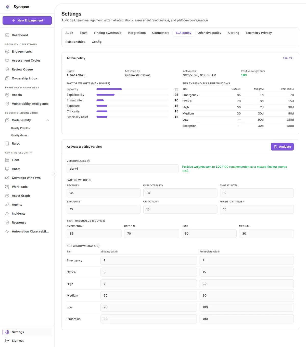Viewport: 306px width, 347px height.
Task: Open Quality Gates in sidebar
Action: [x=19, y=135]
